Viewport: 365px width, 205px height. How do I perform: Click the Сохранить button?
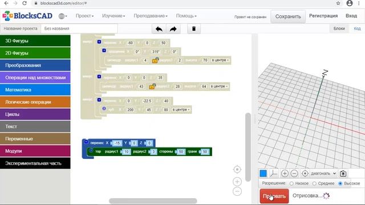pos(288,17)
